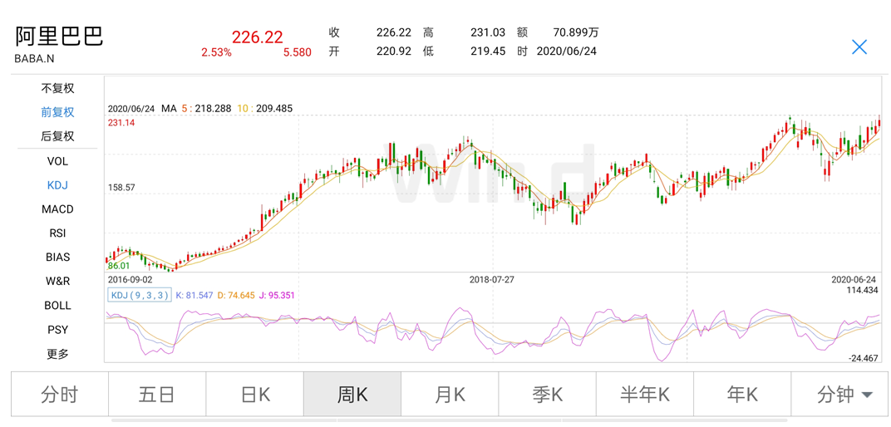Open the 五日 five-day tab
The height and width of the screenshot is (427, 891).
click(x=157, y=394)
